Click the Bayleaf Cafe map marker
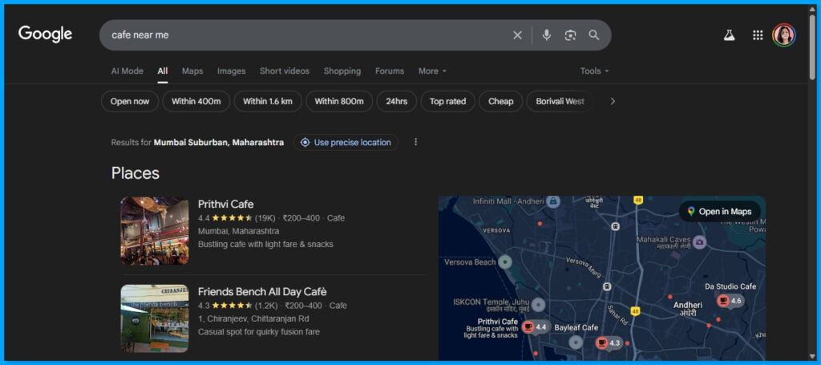Screen dimensions: 821x365 576,342
